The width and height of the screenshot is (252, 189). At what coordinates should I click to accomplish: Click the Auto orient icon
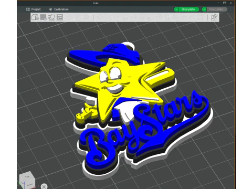click(x=51, y=17)
